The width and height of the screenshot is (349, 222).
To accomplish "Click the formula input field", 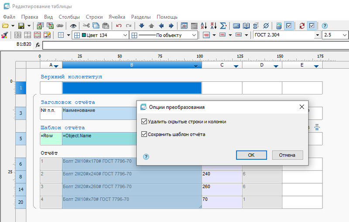I will click(x=195, y=45).
